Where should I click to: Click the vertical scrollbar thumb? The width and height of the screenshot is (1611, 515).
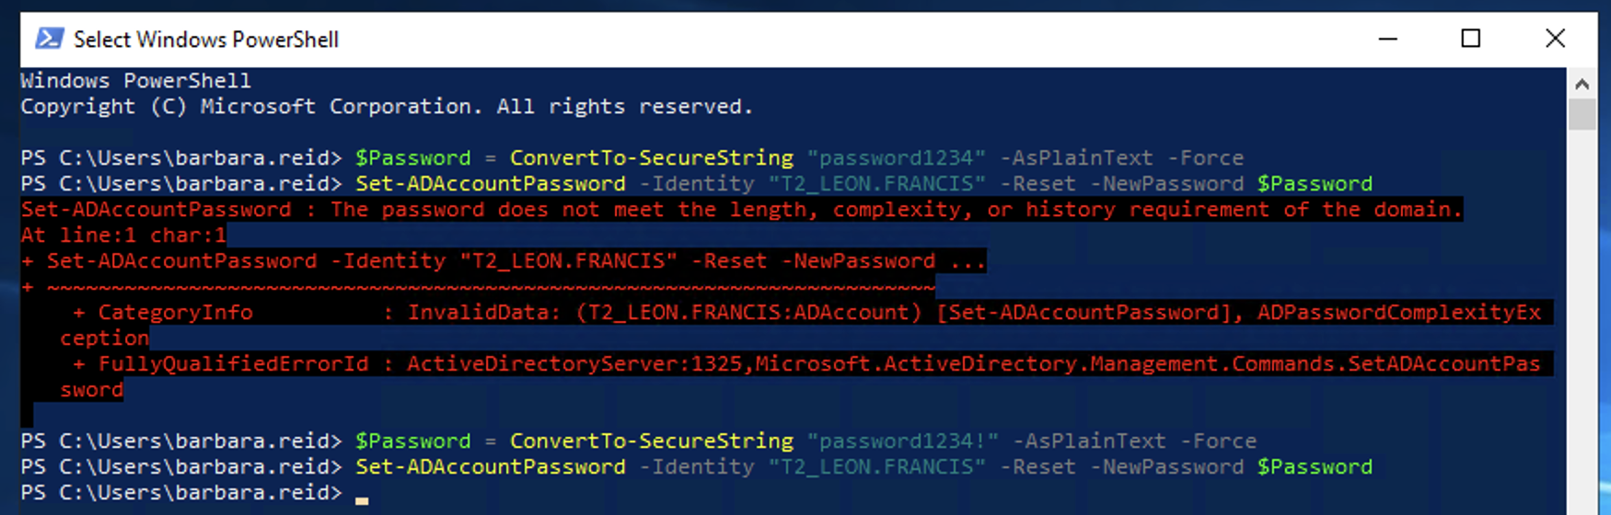1582,115
